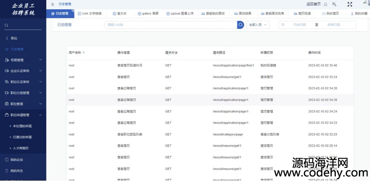370x182 pixels.
Task: Click the 请求路径 column header
Action: click(x=219, y=53)
